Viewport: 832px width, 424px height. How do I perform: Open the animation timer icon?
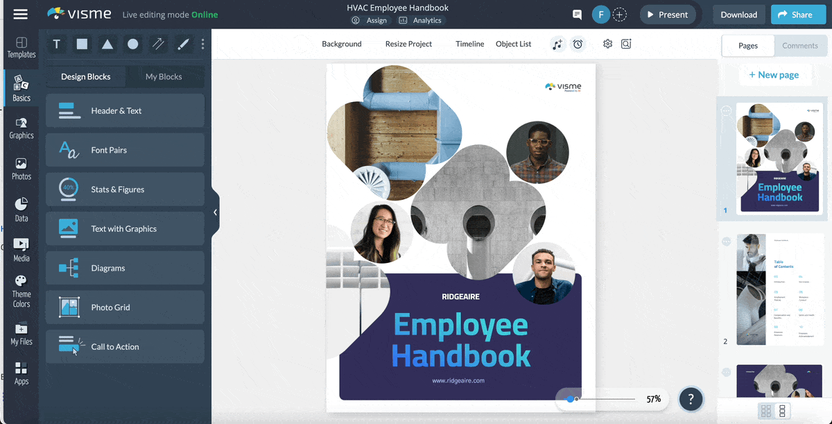[578, 44]
